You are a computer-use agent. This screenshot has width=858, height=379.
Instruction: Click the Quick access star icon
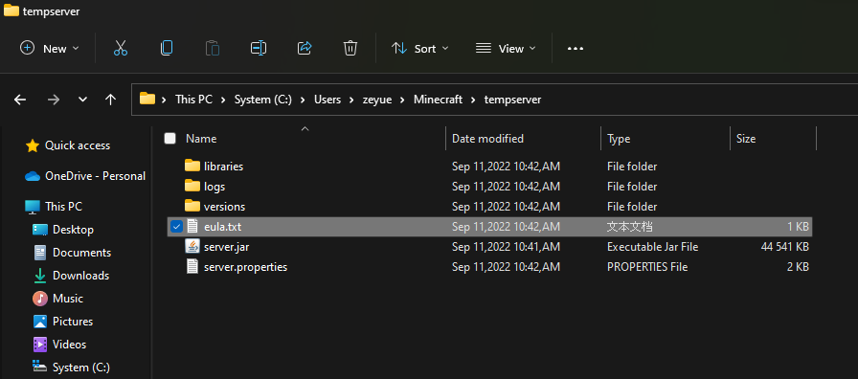click(x=33, y=145)
